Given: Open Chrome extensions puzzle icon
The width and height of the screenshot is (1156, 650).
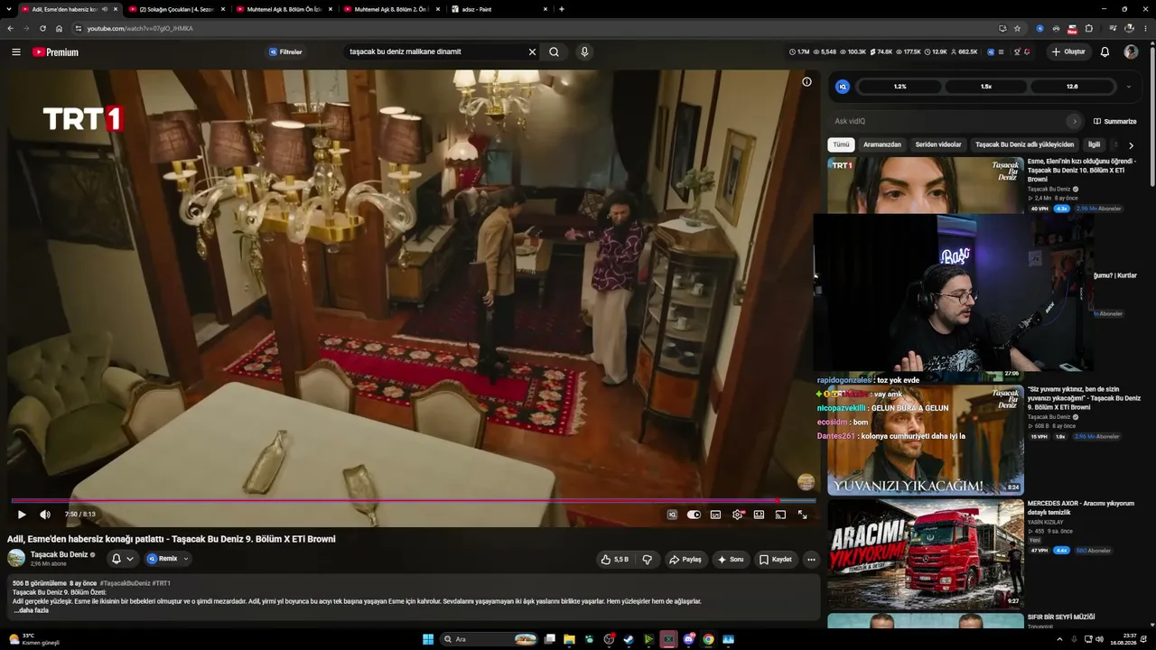Looking at the screenshot, I should (x=1088, y=28).
